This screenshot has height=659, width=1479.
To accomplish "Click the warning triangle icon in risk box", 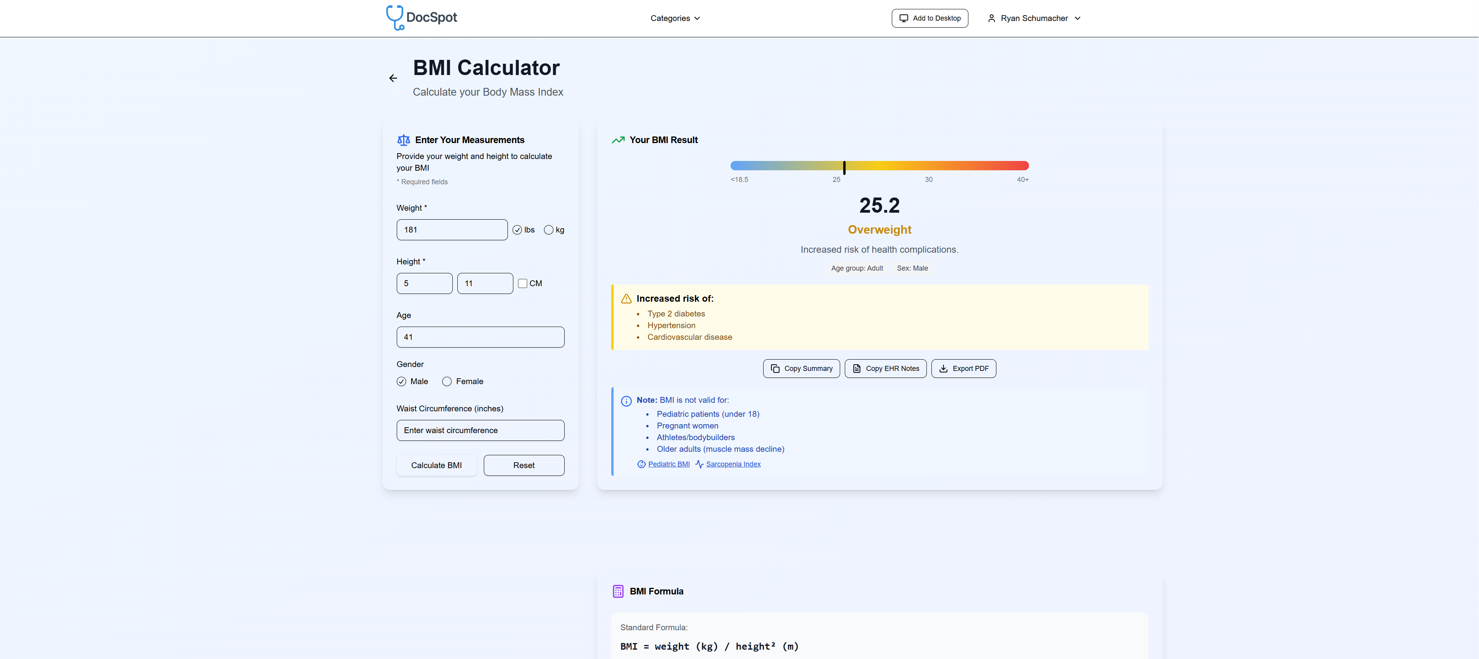I will click(x=626, y=299).
